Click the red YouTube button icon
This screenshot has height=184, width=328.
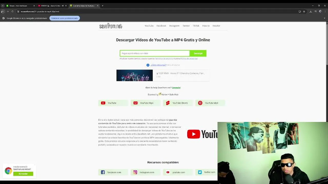pos(103,103)
